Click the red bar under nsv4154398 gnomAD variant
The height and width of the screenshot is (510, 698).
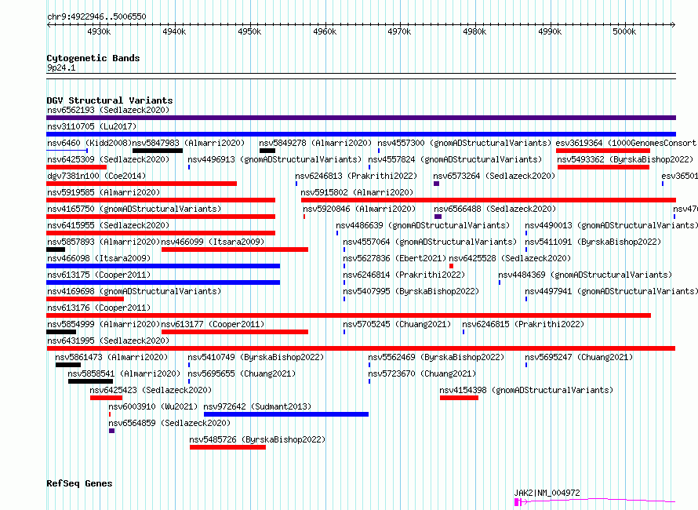click(x=459, y=398)
